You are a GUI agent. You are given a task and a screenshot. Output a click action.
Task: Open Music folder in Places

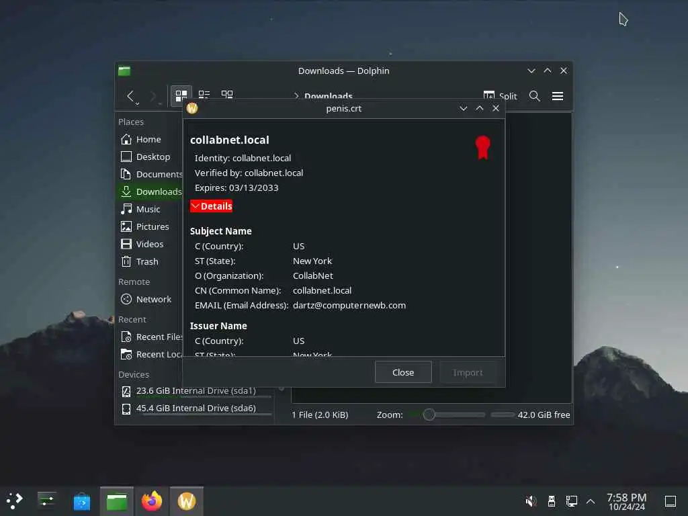150,210
